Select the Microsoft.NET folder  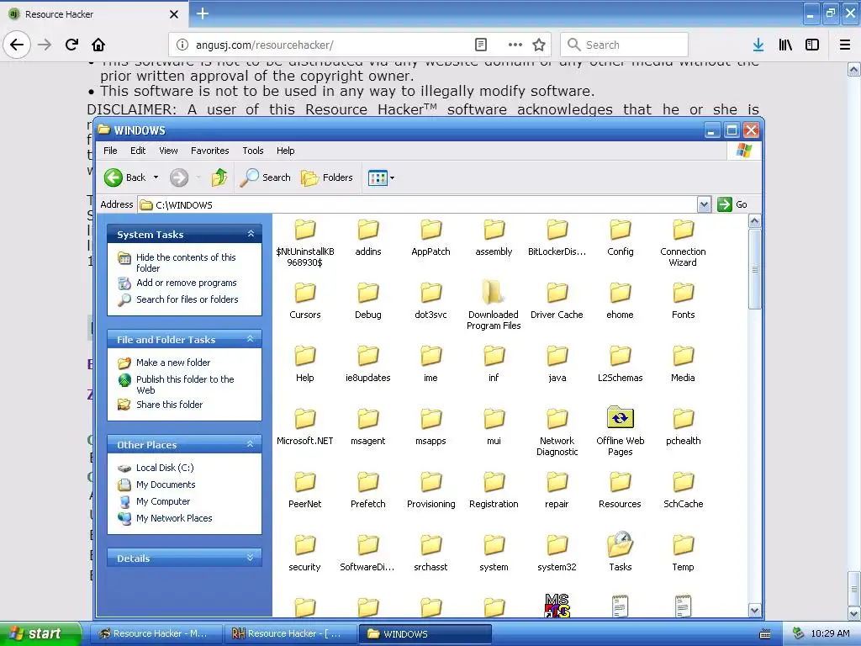click(304, 426)
